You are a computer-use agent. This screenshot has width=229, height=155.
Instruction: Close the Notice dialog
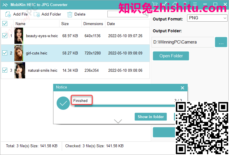pyautogui.click(x=183, y=88)
